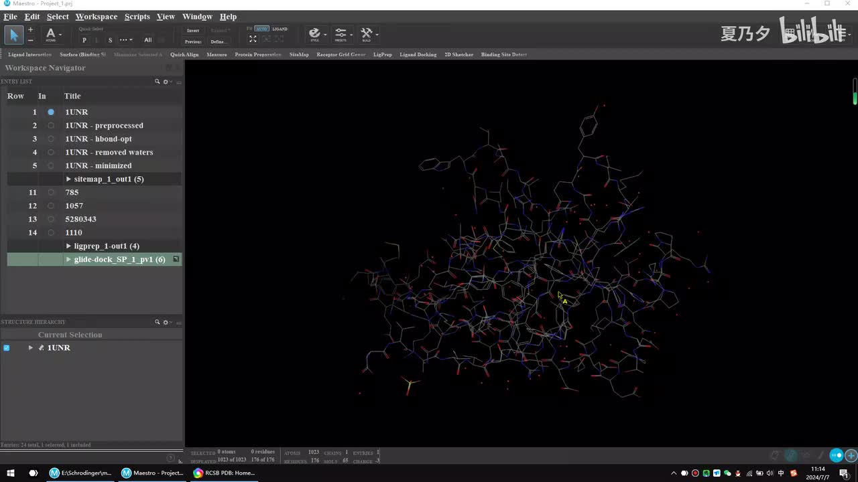Screen dimensions: 858x482
Task: Open the Build tools
Action: (x=366, y=34)
